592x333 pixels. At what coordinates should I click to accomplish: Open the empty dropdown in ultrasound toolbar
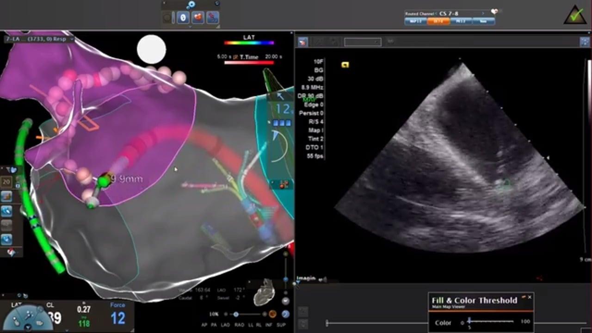tap(363, 42)
